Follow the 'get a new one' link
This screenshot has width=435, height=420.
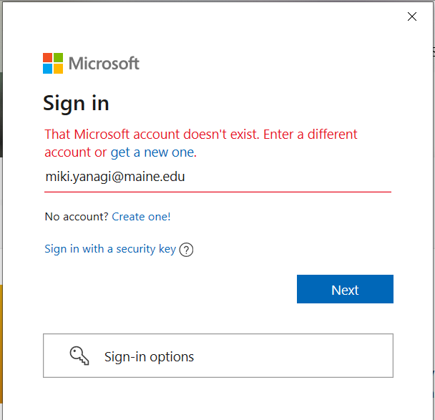coord(153,152)
